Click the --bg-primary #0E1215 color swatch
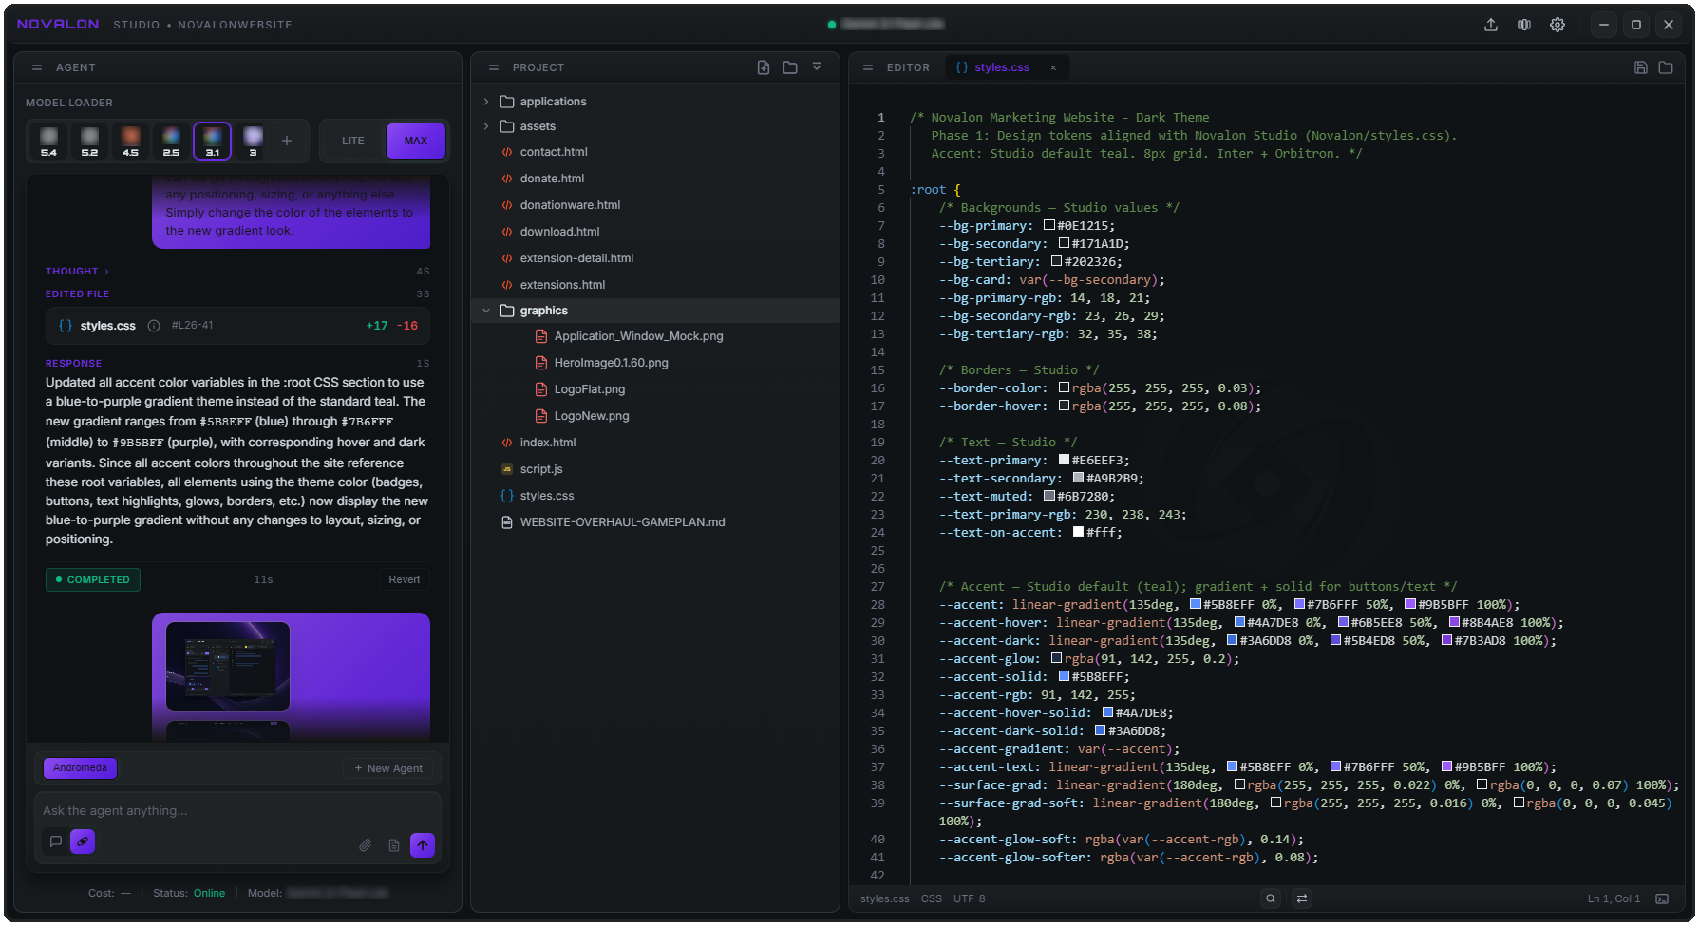Image resolution: width=1699 pixels, height=926 pixels. 1049,225
